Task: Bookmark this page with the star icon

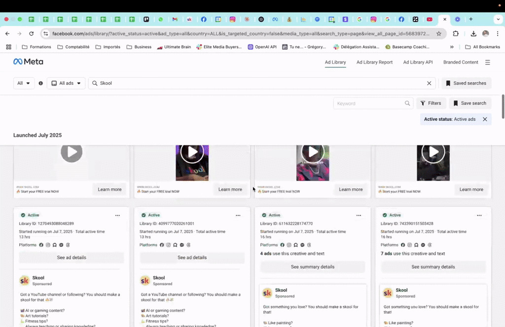Action: tap(438, 33)
